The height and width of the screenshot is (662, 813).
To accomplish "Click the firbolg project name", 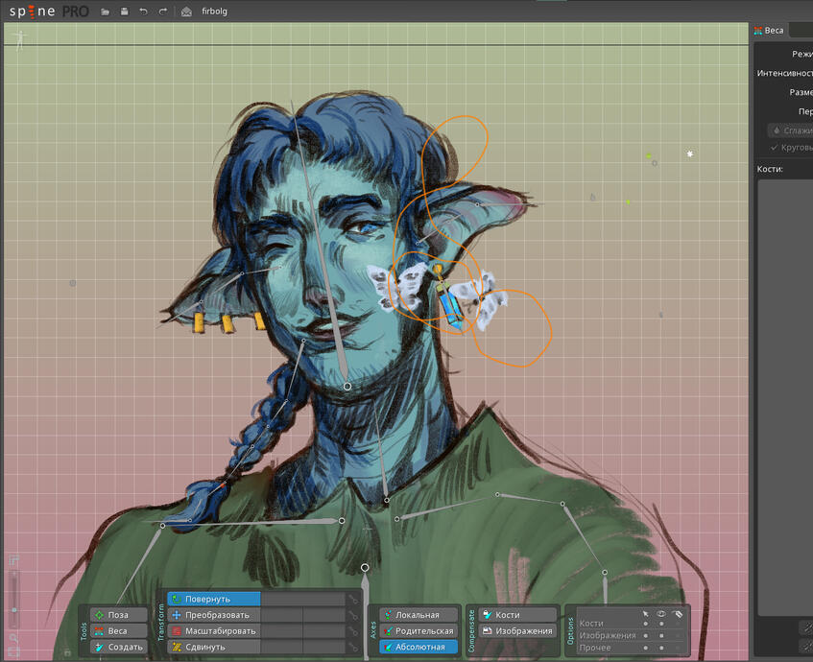I will pos(215,12).
